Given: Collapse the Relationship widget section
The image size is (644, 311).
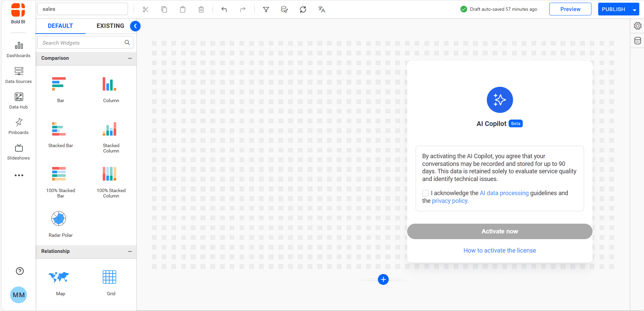Looking at the screenshot, I should (x=130, y=252).
